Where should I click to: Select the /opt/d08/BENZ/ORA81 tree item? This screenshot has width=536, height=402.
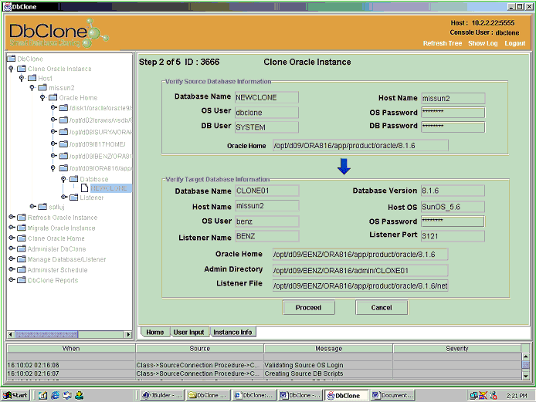(x=100, y=156)
